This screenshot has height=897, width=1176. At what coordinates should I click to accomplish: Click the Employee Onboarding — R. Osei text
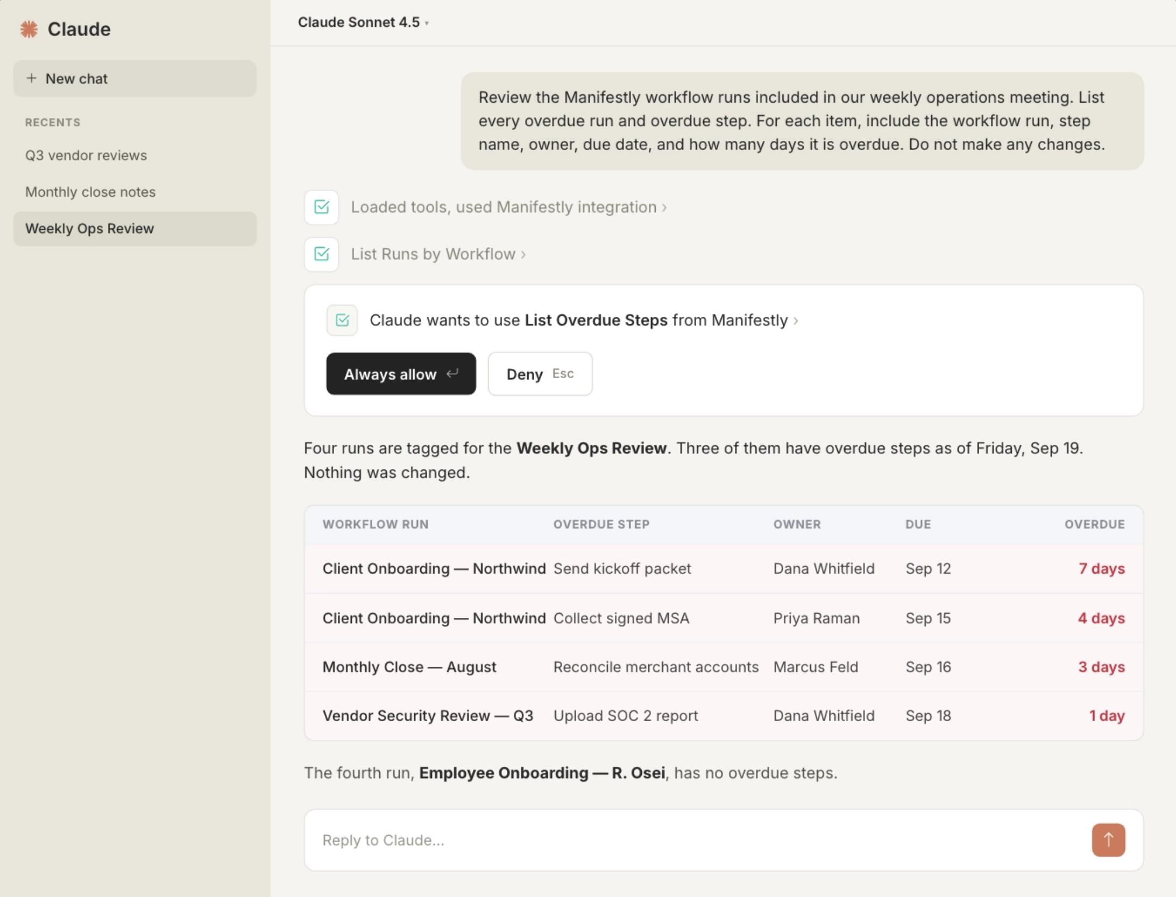point(542,773)
